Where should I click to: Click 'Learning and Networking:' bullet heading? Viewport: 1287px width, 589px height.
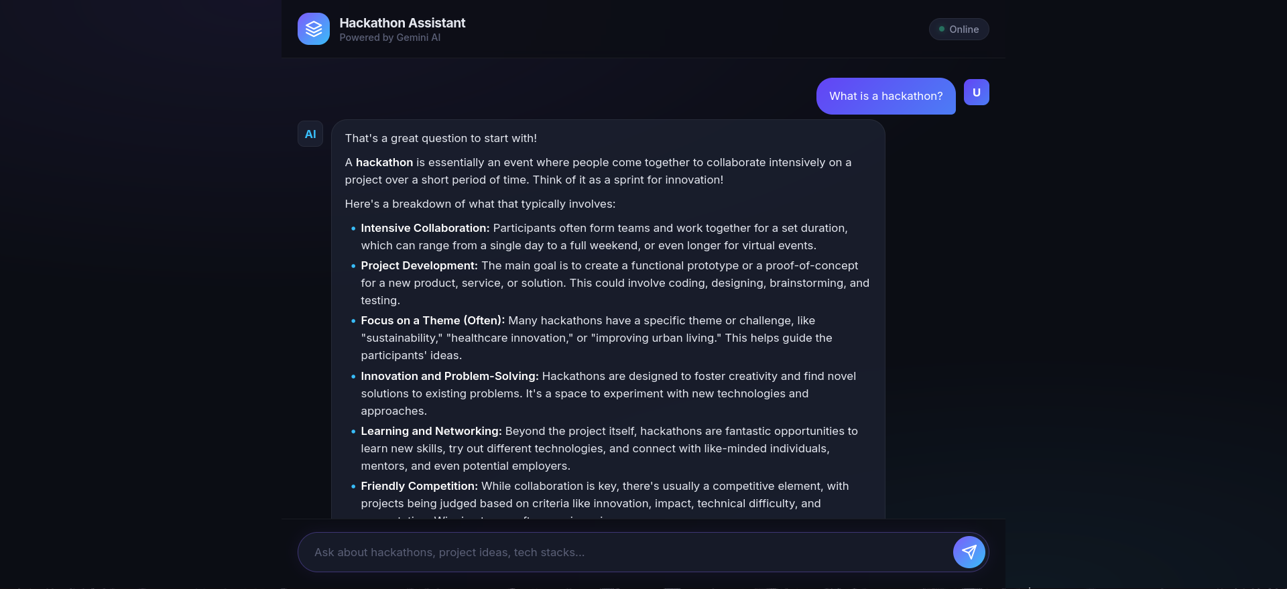431,432
